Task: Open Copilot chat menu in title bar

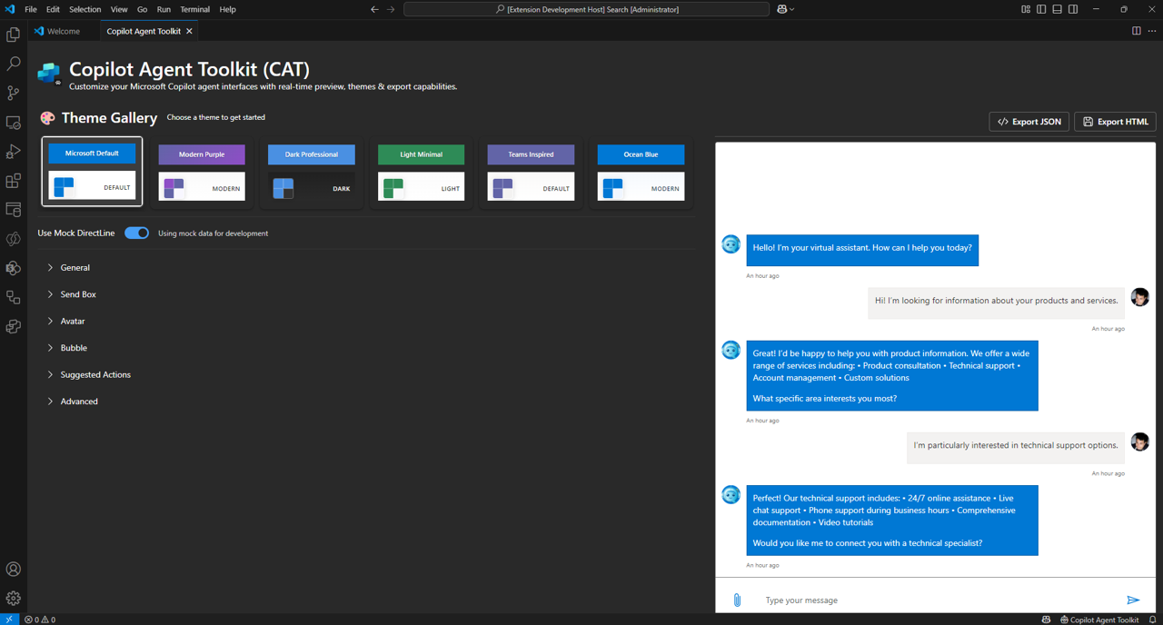Action: 786,9
